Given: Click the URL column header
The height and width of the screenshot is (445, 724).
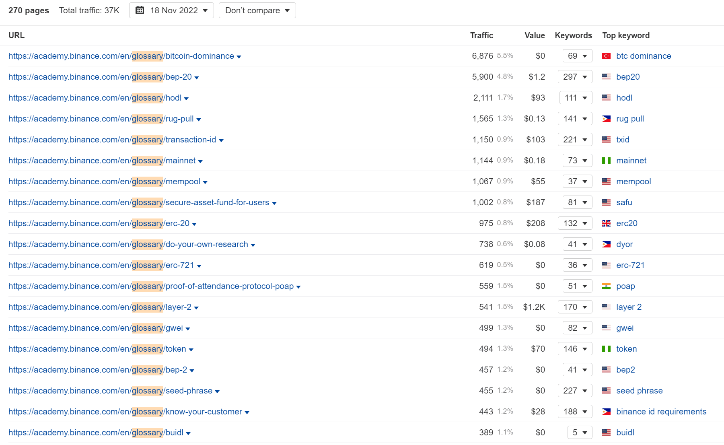Looking at the screenshot, I should [x=16, y=35].
